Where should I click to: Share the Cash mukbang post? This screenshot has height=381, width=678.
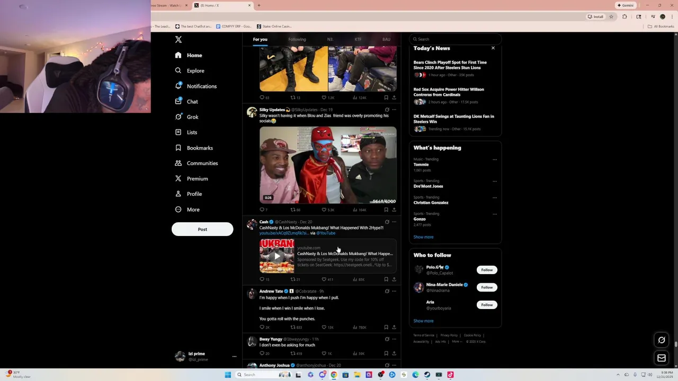pyautogui.click(x=394, y=279)
